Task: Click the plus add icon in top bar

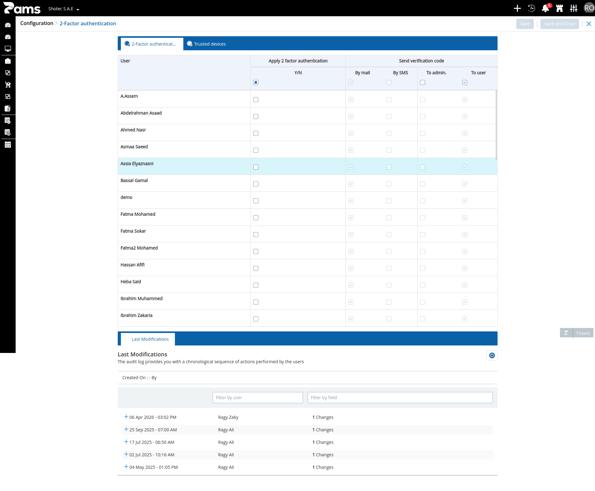Action: click(x=517, y=8)
